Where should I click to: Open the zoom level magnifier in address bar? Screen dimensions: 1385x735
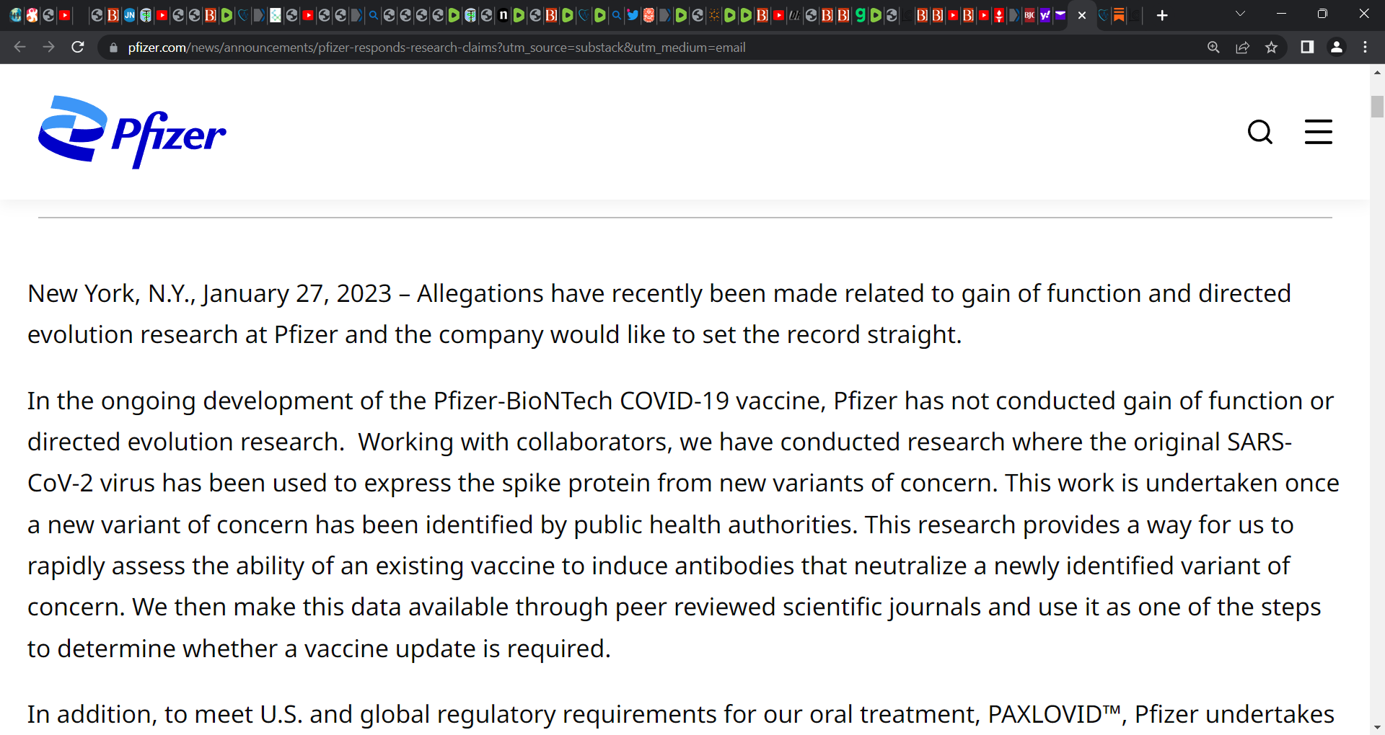coord(1213,48)
